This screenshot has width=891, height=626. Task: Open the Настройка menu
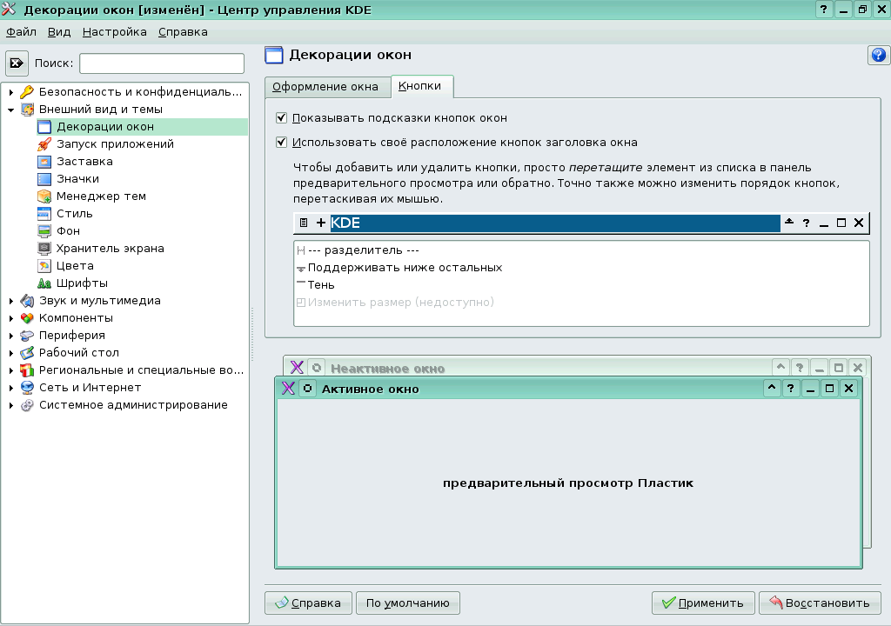click(x=114, y=31)
